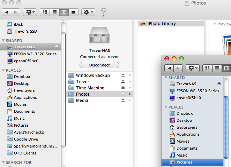The width and height of the screenshot is (231, 167).
Task: Switch Photos window to column view
Action: pyautogui.click(x=64, y=12)
